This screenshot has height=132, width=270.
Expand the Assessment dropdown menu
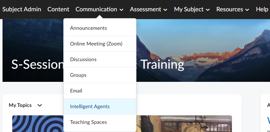(x=148, y=9)
